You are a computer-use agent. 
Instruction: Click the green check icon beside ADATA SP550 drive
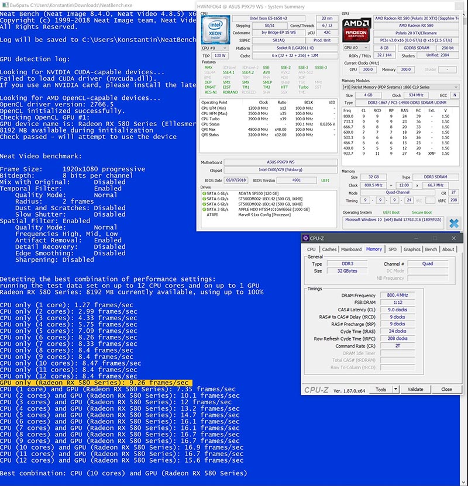coord(204,193)
